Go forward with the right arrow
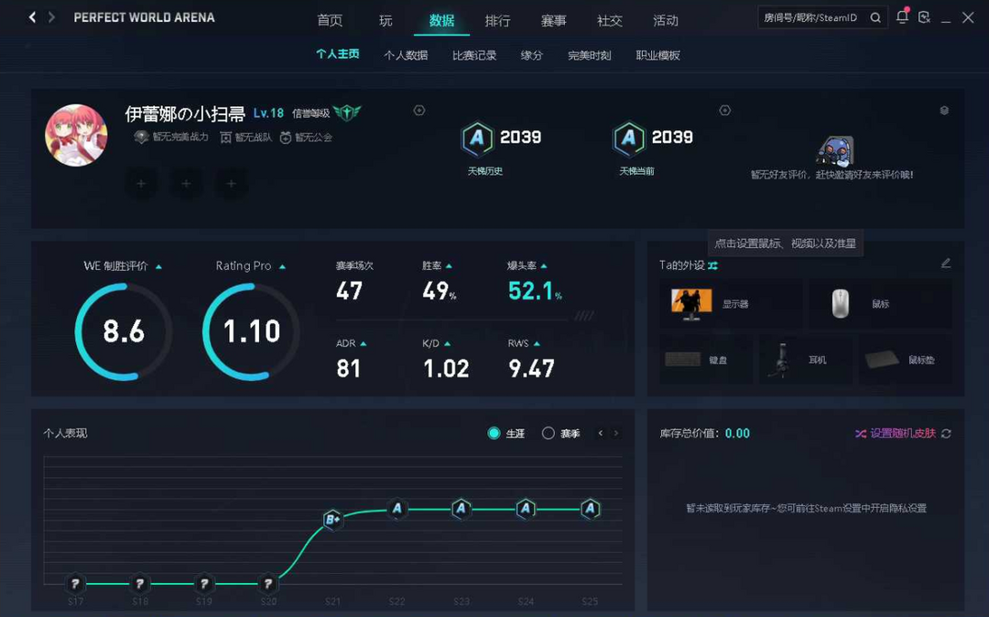This screenshot has width=989, height=617. (x=51, y=17)
